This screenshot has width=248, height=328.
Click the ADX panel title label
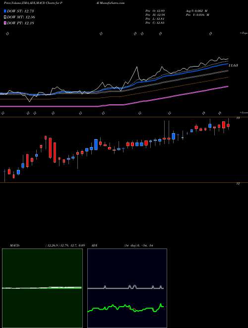(x=95, y=246)
